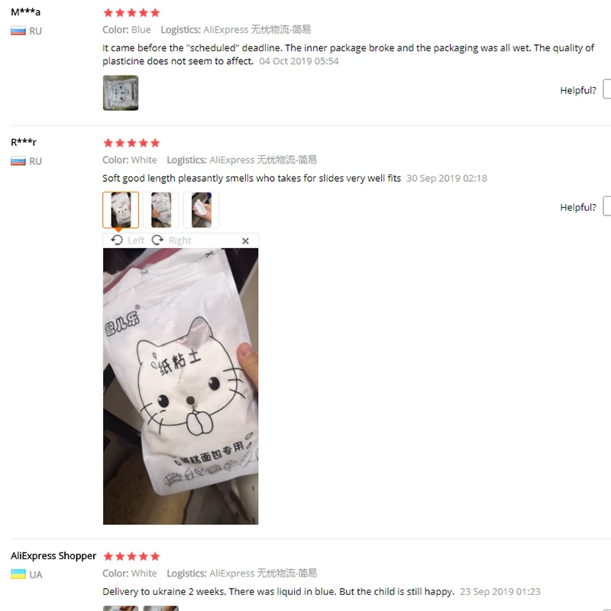611x611 pixels.
Task: Click the enlarged cat package photo
Action: (180, 386)
